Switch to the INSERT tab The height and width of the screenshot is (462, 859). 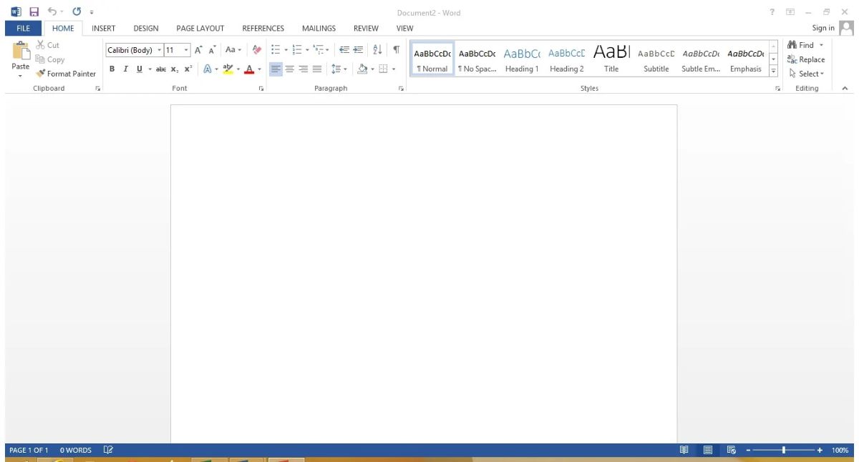(104, 29)
